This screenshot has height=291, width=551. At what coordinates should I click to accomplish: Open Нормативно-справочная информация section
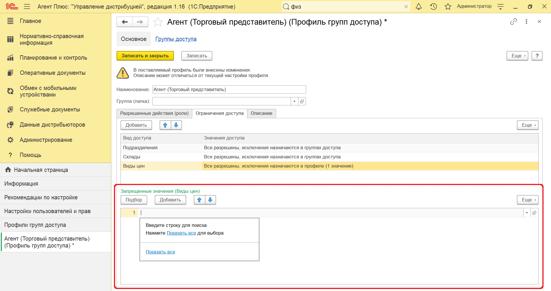(52, 40)
